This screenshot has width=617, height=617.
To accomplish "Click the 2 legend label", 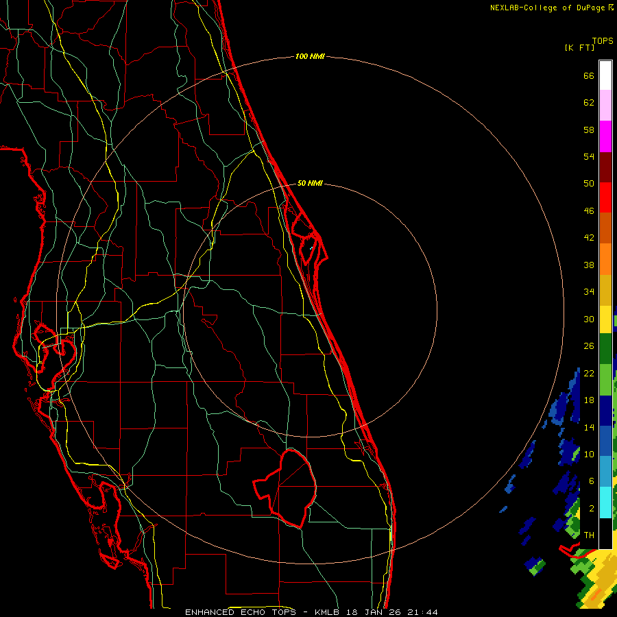I will 592,509.
